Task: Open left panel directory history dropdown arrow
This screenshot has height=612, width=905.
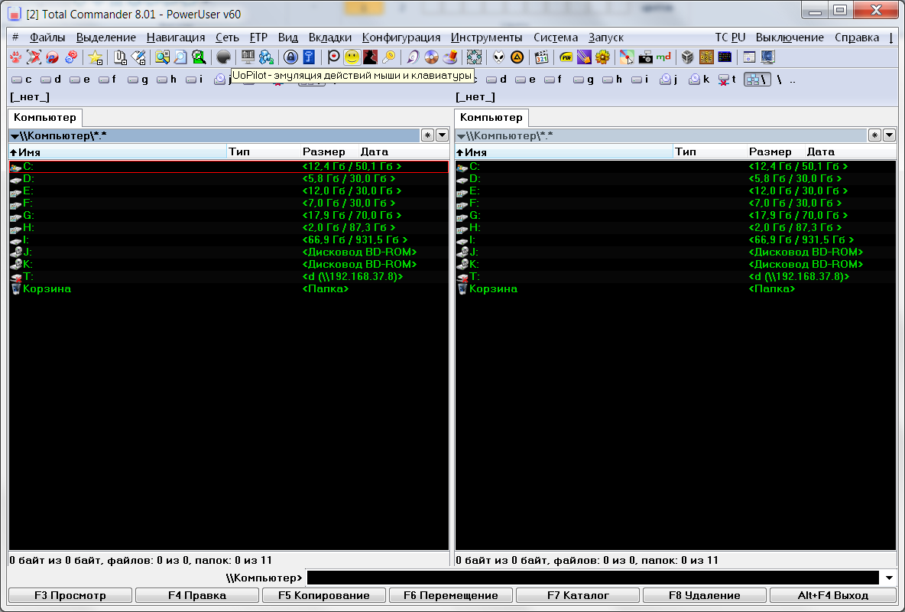Action: 443,135
